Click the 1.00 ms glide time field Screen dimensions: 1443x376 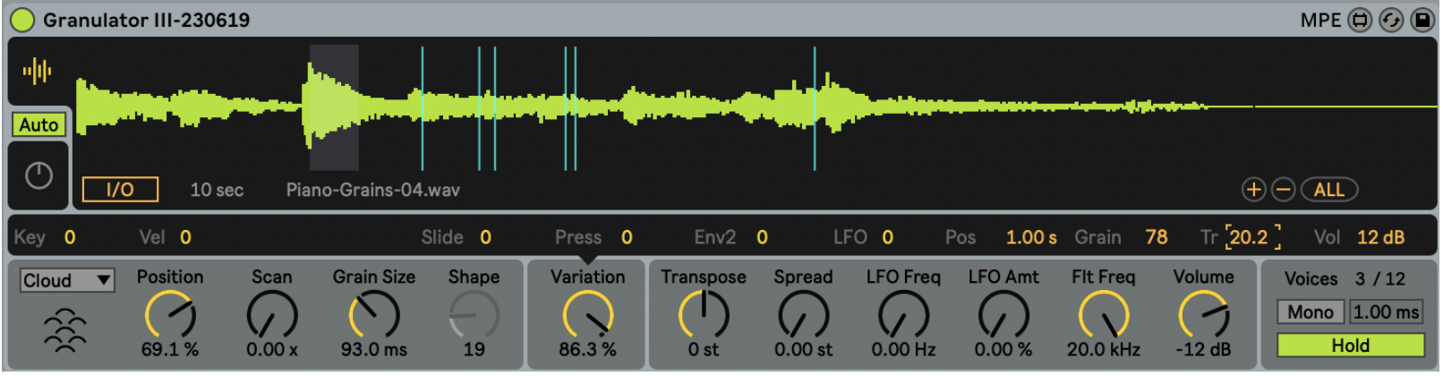pyautogui.click(x=1385, y=312)
